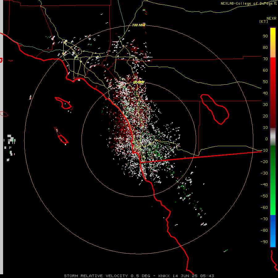This screenshot has width=278, height=278.
Task: Click the KT units label above color bar
Action: [263, 21]
